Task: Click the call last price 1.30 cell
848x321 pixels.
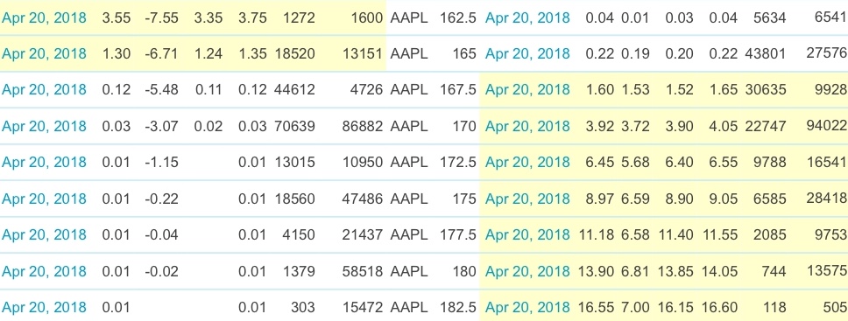Action: tap(117, 53)
